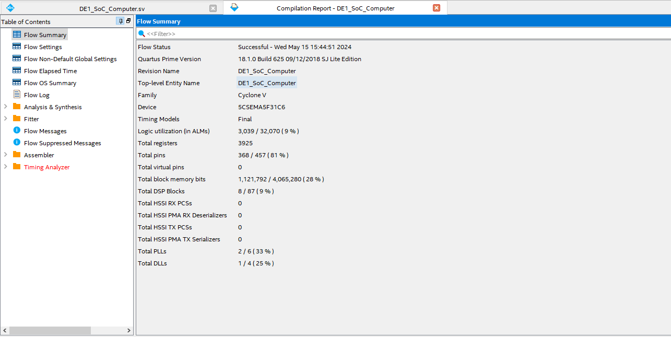
Task: Close the DE1_SoC_Computer.sv tab
Action: point(213,8)
